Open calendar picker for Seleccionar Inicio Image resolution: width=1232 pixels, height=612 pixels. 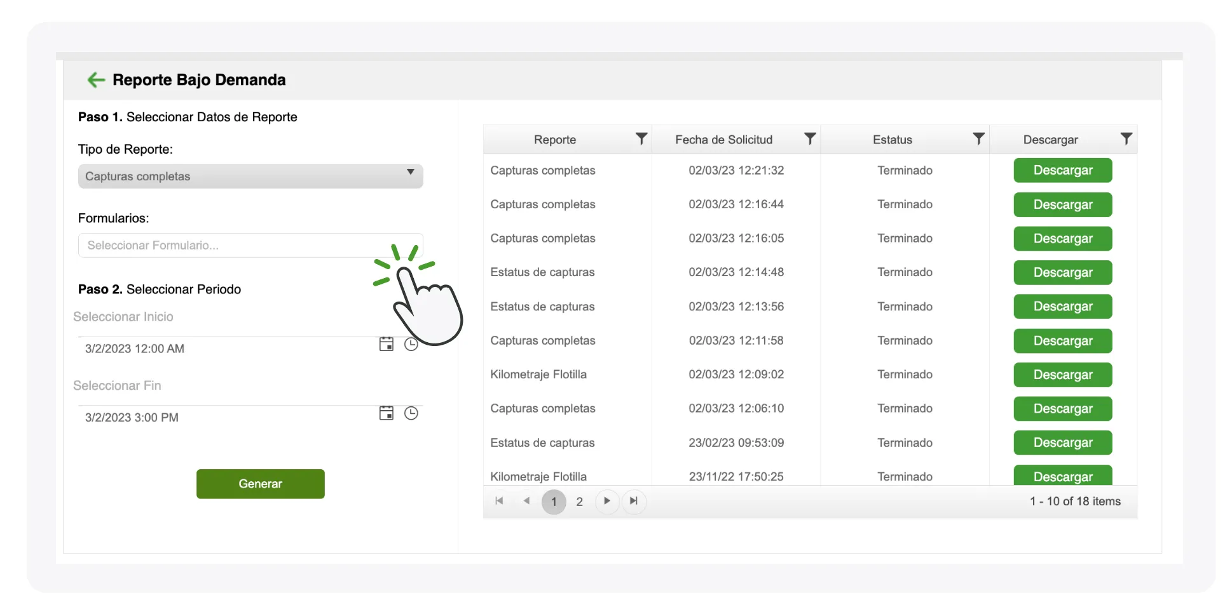coord(387,344)
